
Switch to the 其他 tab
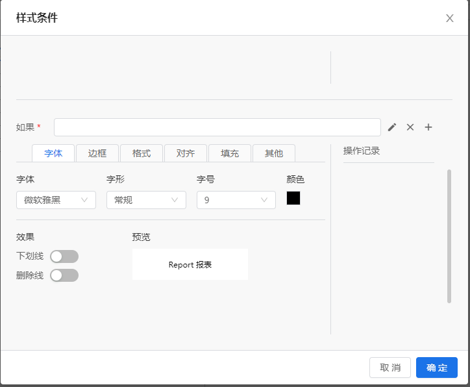click(274, 153)
